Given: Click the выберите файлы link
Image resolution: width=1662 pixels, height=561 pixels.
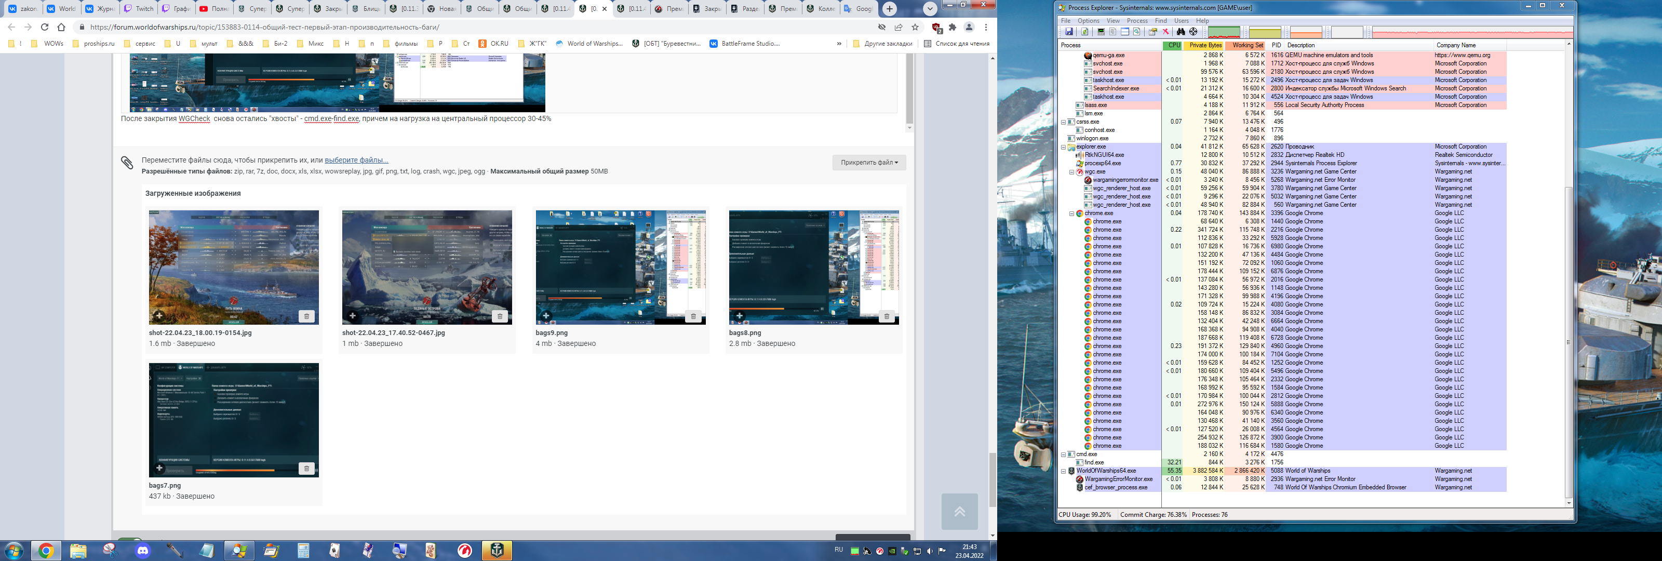Looking at the screenshot, I should click(356, 160).
